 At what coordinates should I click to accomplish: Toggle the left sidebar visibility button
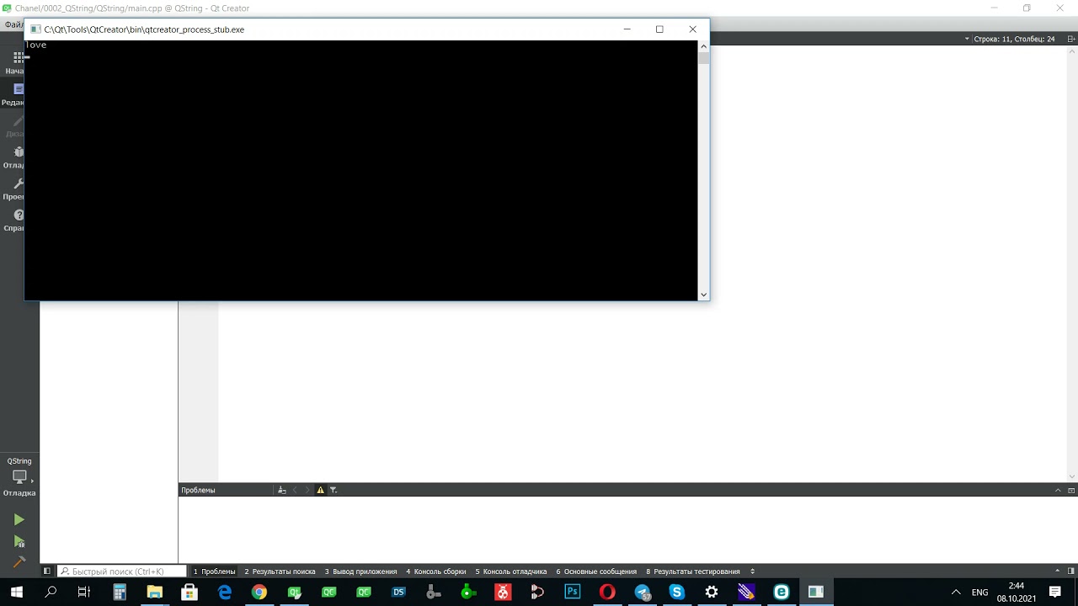47,571
